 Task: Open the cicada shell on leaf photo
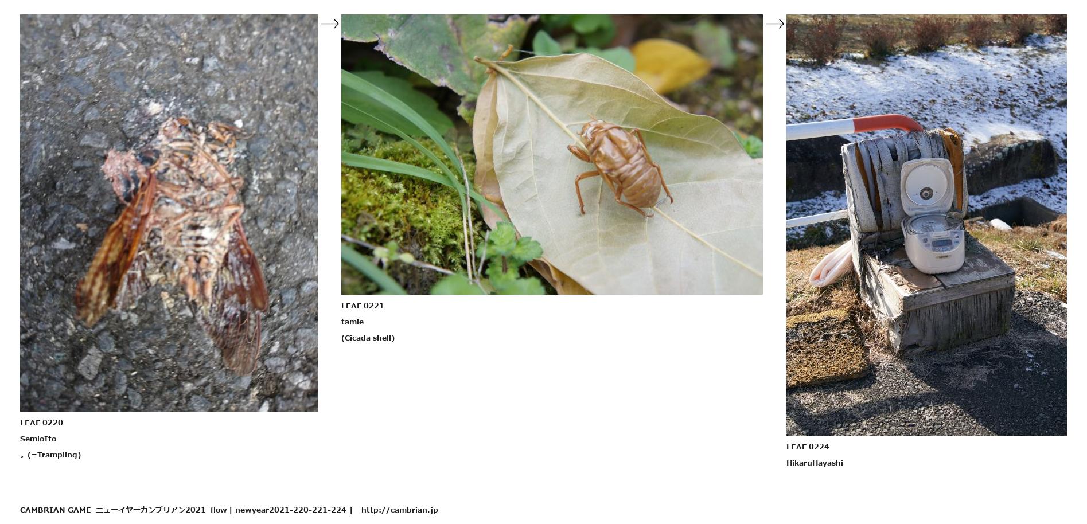(552, 154)
